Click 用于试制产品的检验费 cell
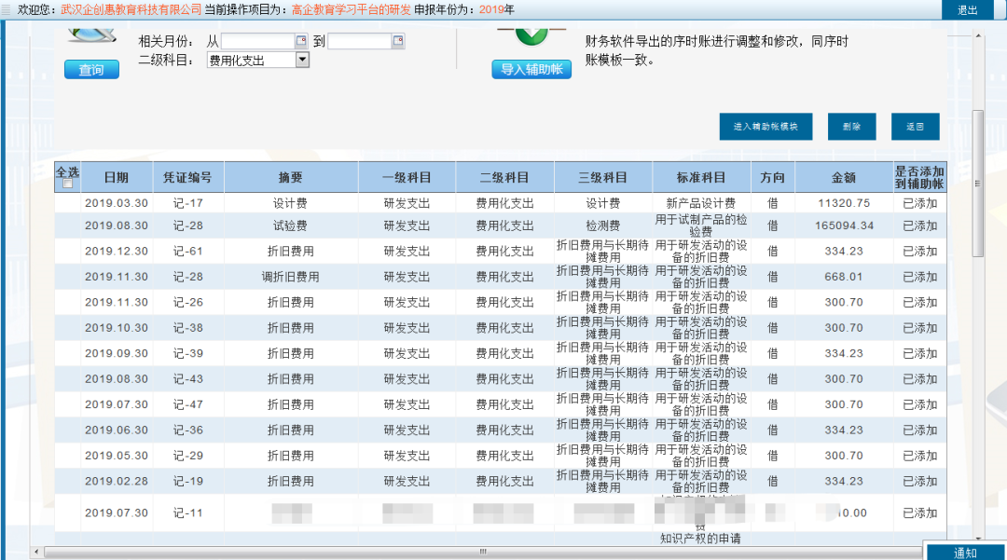 pyautogui.click(x=700, y=225)
